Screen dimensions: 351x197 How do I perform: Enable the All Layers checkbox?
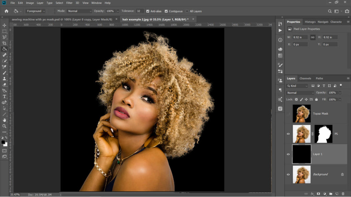click(x=187, y=11)
